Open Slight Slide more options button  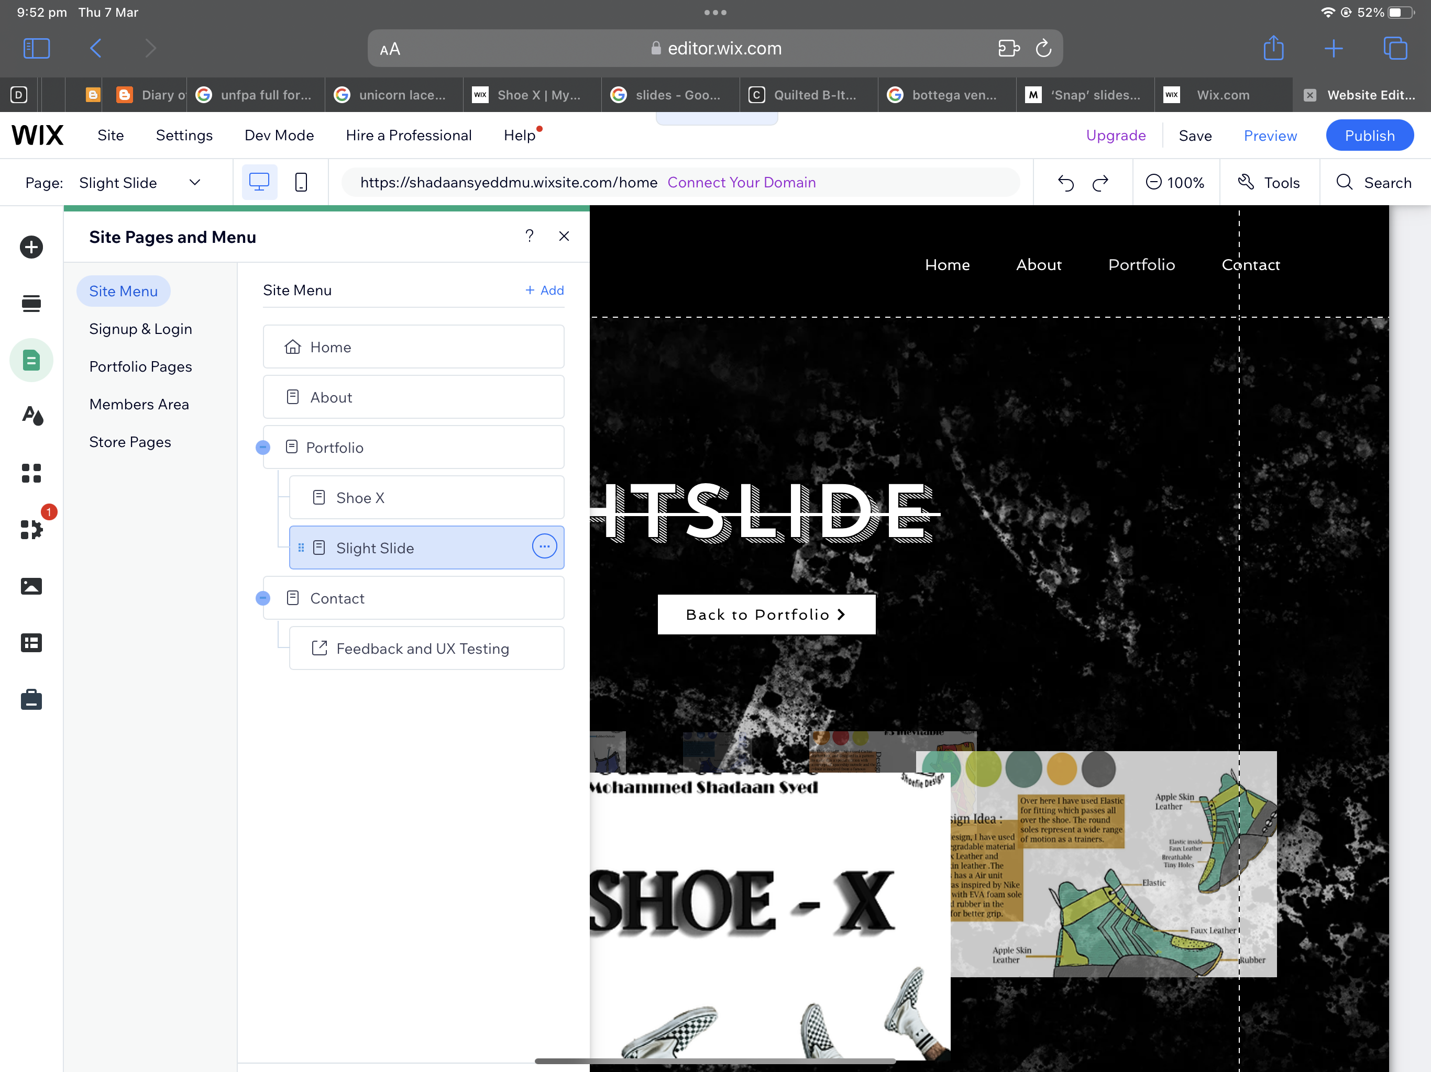click(544, 547)
